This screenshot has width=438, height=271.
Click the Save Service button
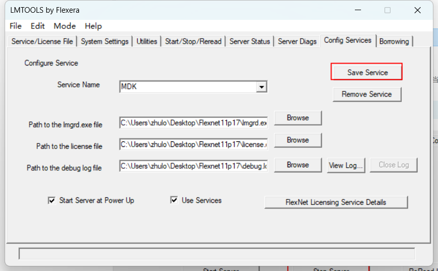[367, 72]
